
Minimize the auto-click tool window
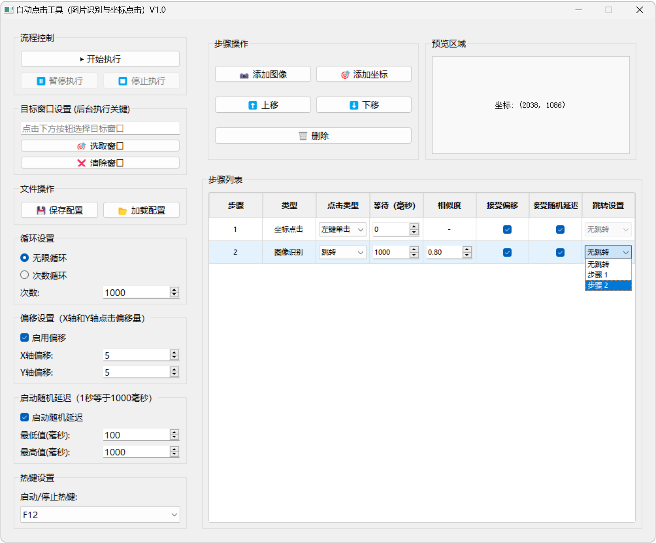coord(578,10)
